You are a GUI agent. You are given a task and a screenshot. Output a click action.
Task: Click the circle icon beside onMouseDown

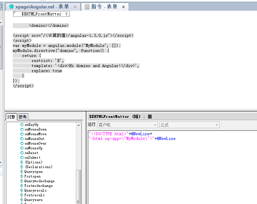[22, 129]
